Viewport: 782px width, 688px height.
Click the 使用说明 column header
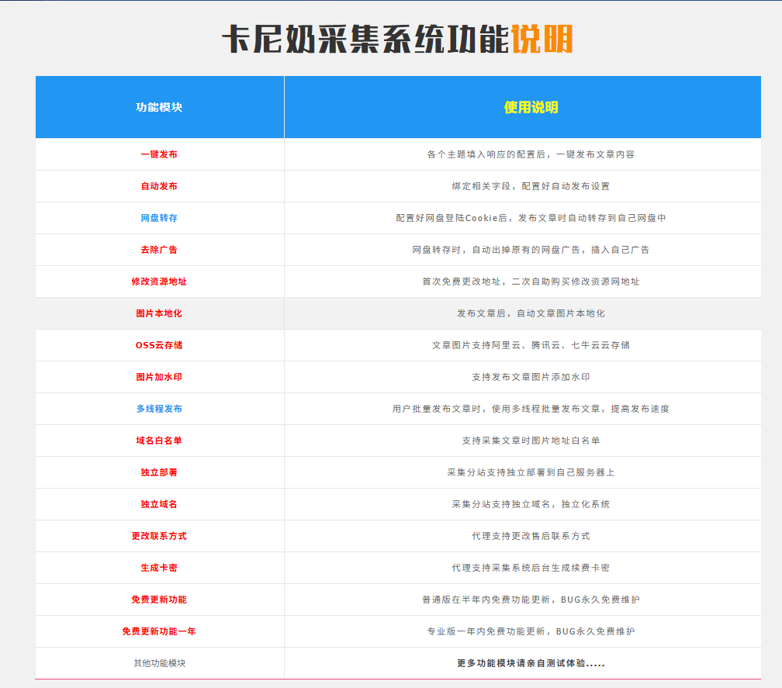coord(533,107)
